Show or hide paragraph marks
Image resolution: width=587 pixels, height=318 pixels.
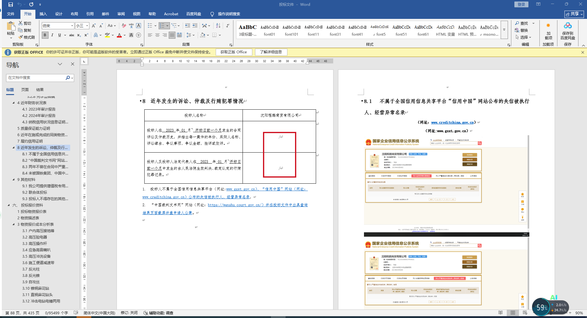point(228,26)
